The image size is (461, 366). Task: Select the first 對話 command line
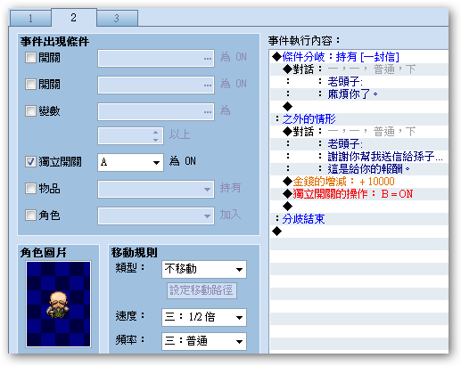point(359,69)
